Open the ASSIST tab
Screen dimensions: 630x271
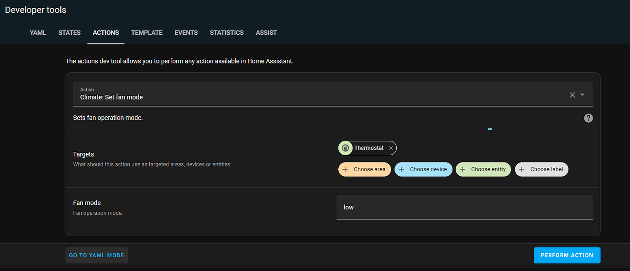266,32
